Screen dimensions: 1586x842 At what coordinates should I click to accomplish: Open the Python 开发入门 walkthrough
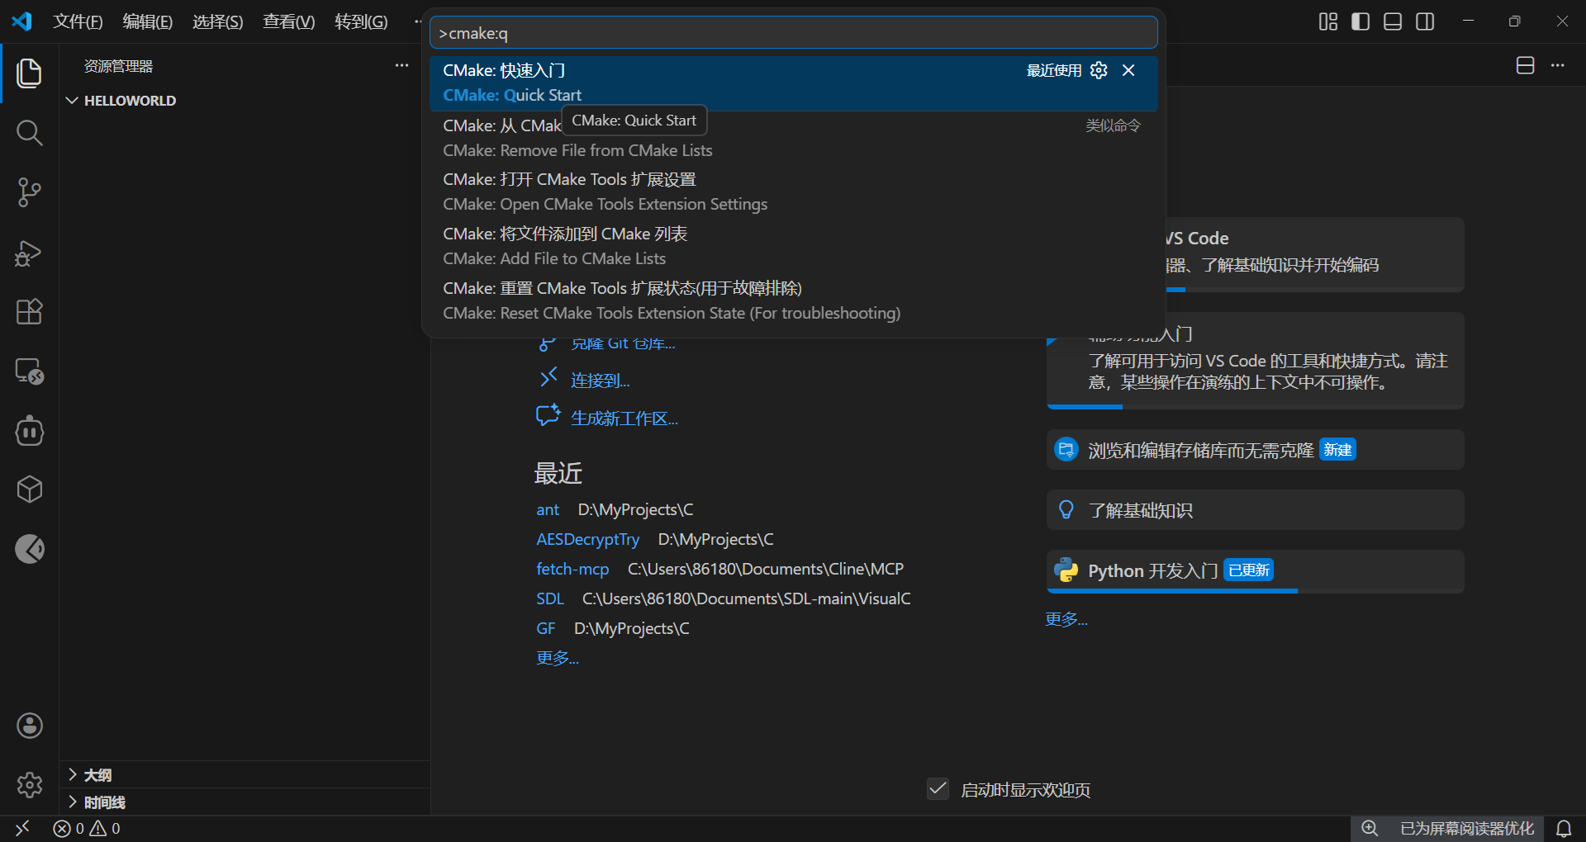coord(1256,571)
